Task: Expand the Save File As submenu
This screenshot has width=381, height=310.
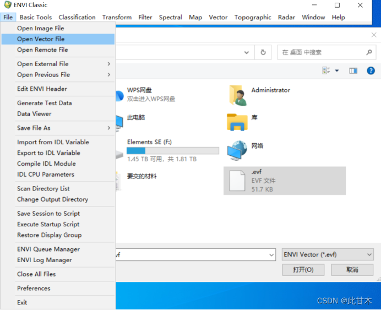Action: pyautogui.click(x=109, y=128)
